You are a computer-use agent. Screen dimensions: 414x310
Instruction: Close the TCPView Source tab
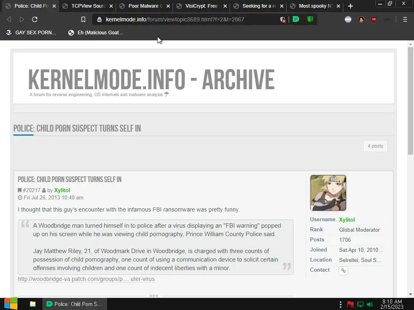click(111, 6)
